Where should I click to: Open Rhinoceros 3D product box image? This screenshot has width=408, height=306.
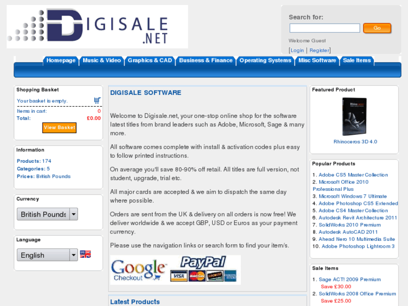[354, 116]
